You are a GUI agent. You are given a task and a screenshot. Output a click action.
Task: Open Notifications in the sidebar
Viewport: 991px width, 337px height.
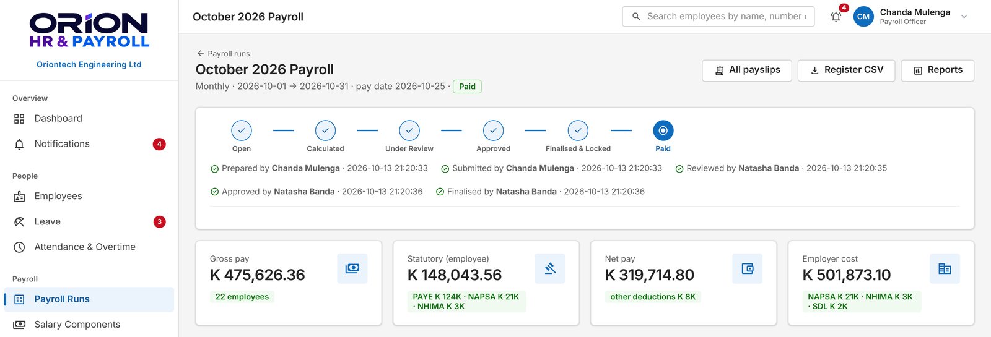89,144
